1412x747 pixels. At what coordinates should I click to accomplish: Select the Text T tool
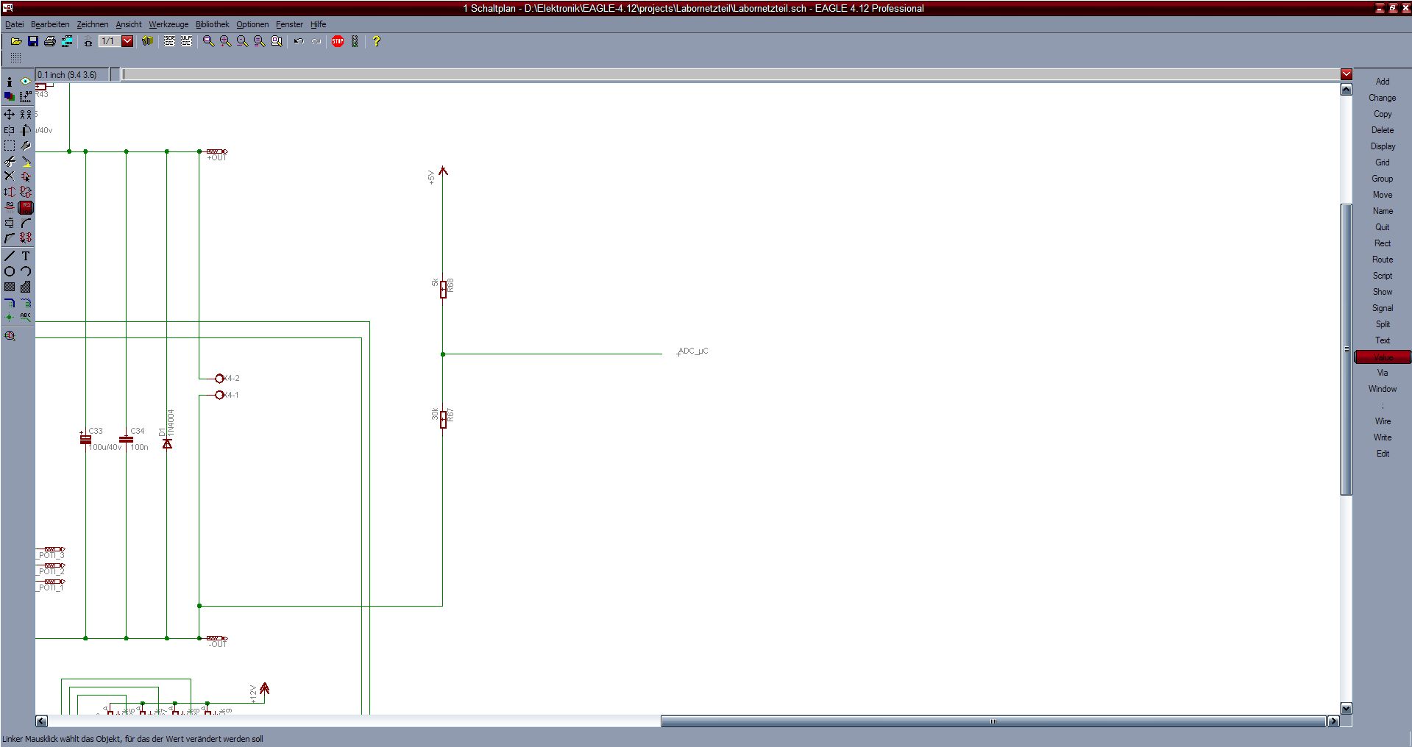[26, 256]
